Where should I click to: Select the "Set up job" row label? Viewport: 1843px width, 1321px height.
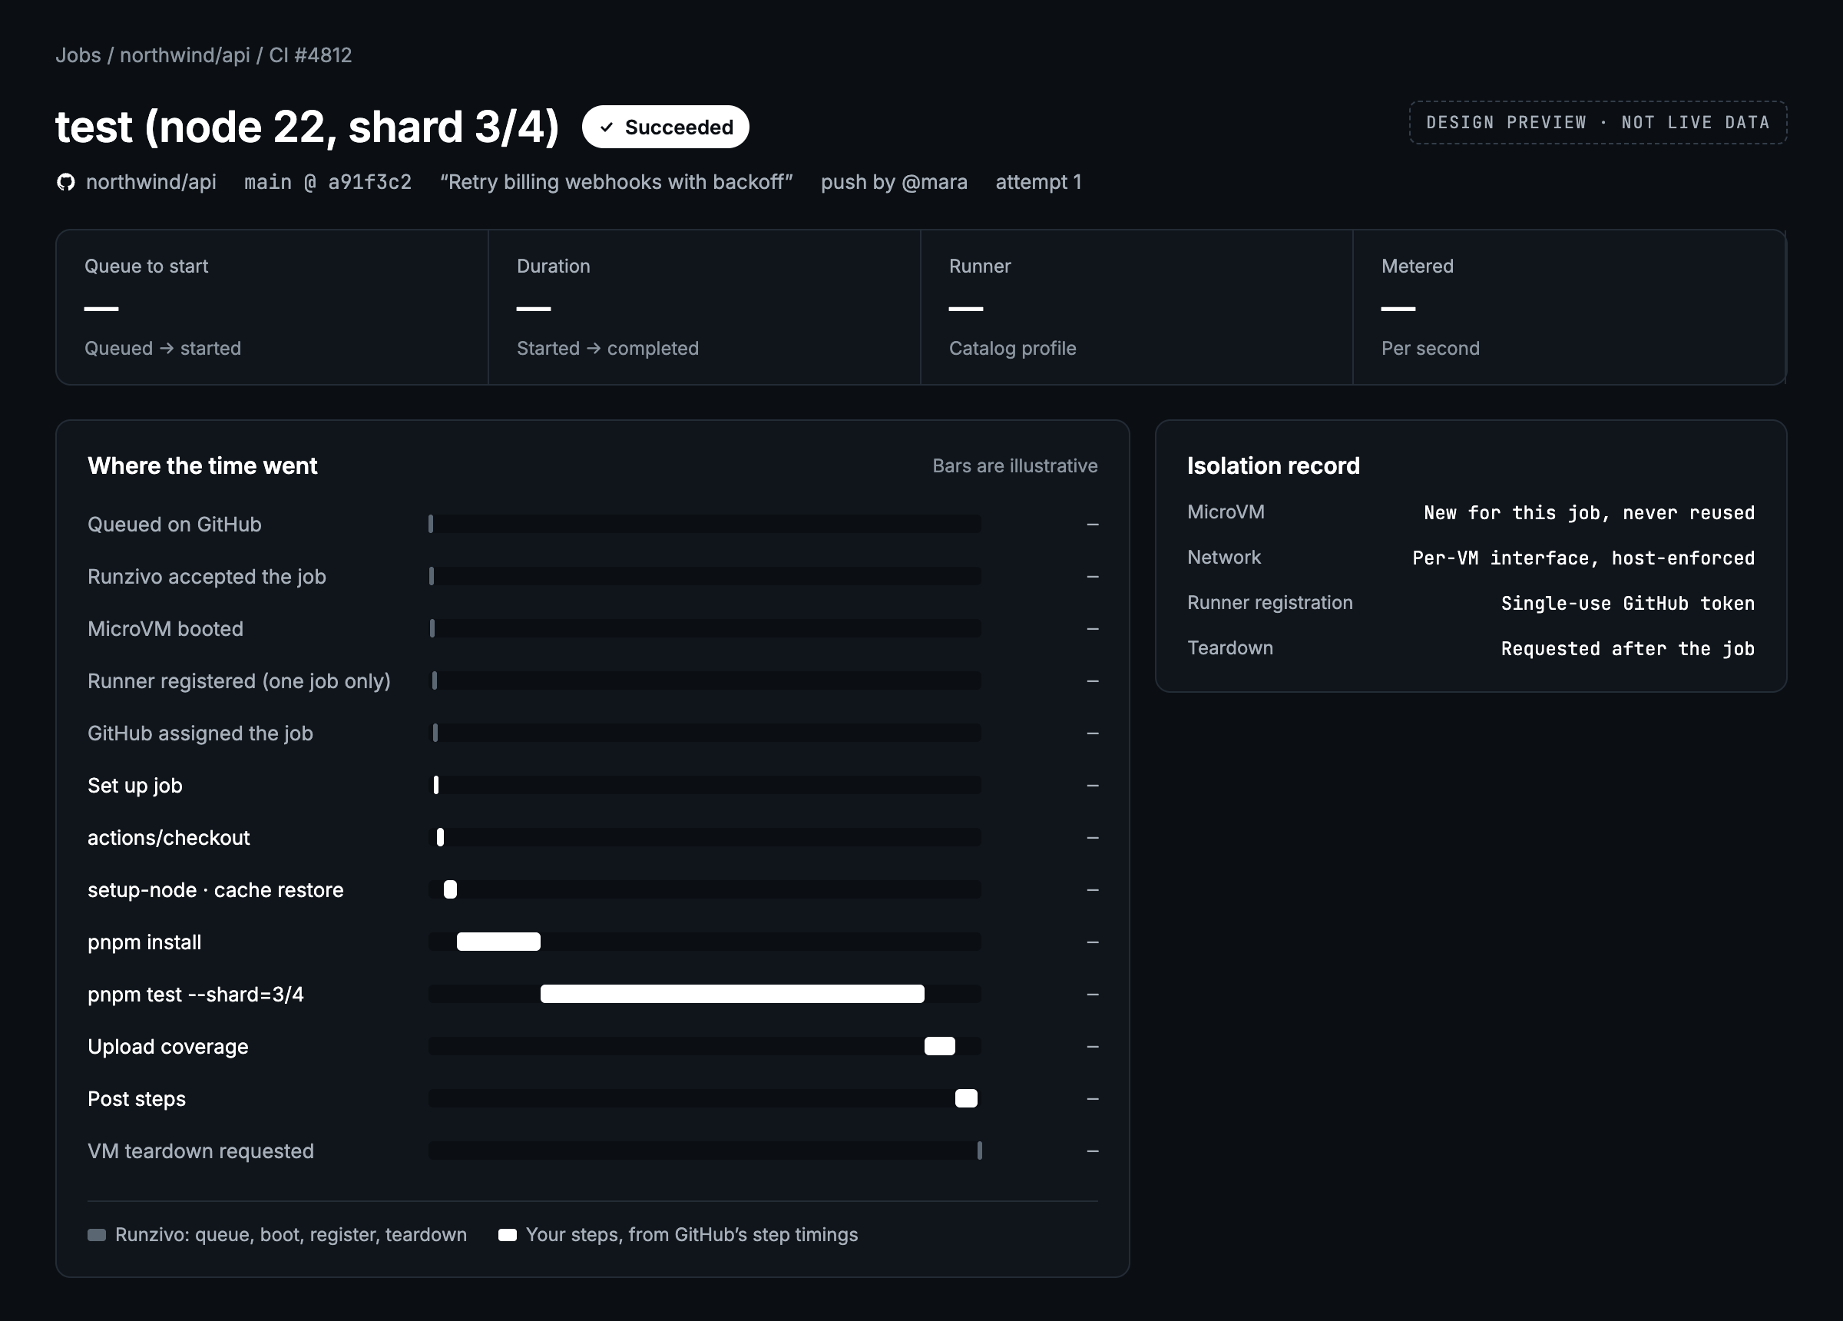pyautogui.click(x=135, y=785)
